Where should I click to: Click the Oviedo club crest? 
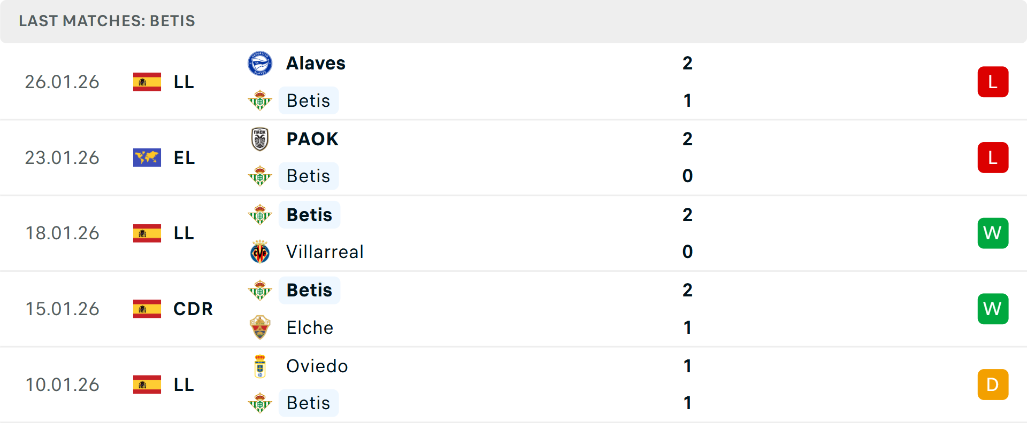tap(260, 366)
